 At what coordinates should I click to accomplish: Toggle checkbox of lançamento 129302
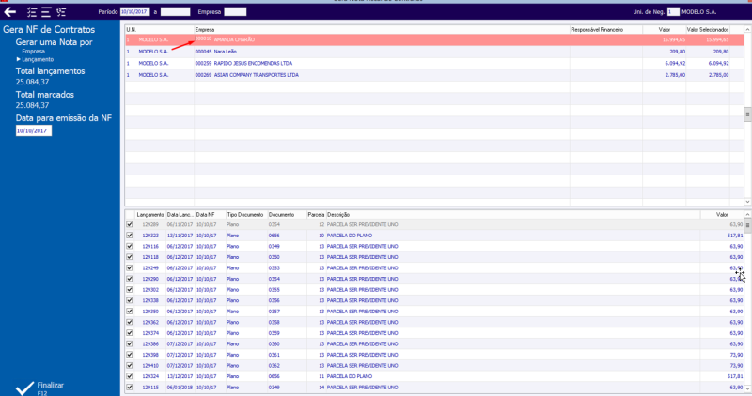coord(130,290)
